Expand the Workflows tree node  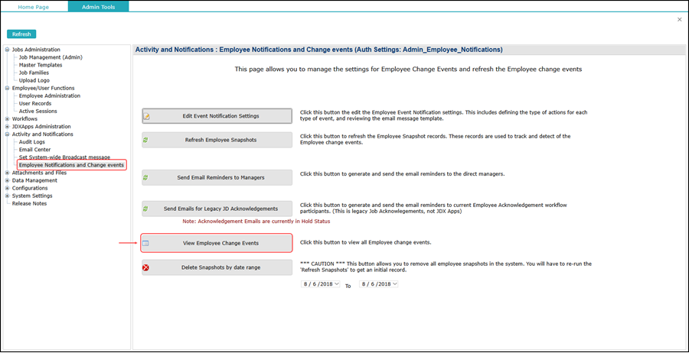7,119
